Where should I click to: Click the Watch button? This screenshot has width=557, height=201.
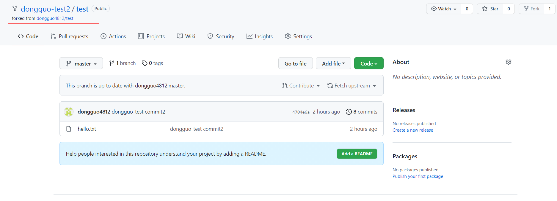pyautogui.click(x=444, y=9)
